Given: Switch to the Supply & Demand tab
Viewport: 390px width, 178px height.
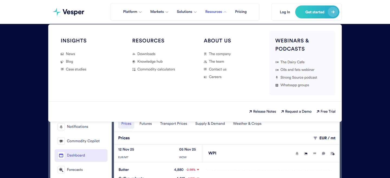Looking at the screenshot, I should pos(210,124).
